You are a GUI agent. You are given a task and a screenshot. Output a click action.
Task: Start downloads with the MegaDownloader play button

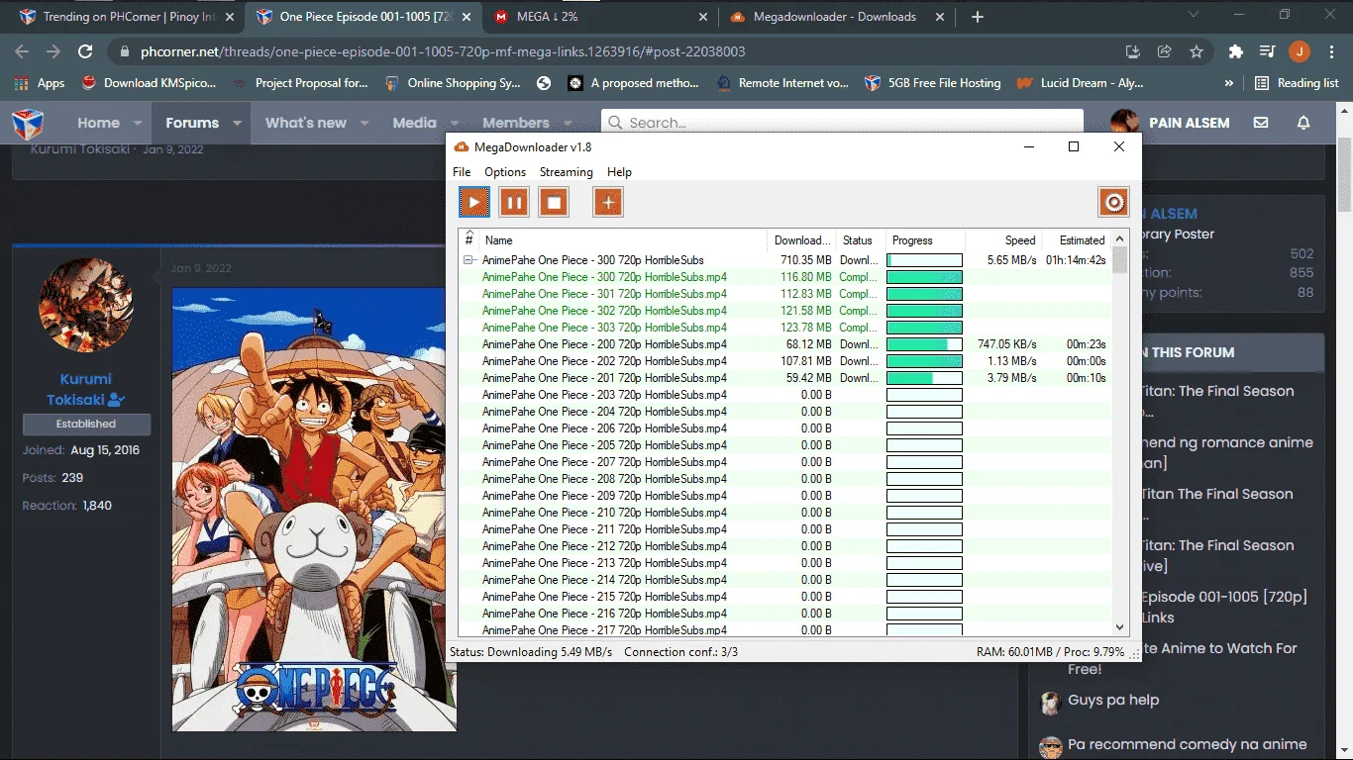coord(474,203)
